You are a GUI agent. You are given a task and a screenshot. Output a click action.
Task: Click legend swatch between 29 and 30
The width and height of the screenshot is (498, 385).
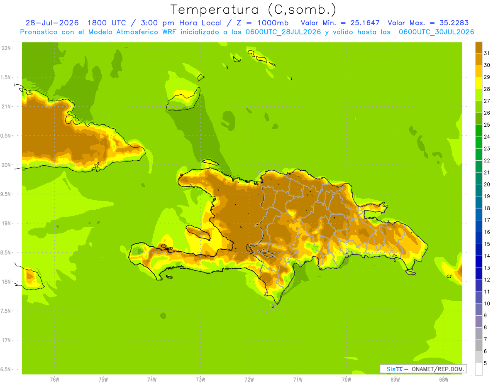478,71
